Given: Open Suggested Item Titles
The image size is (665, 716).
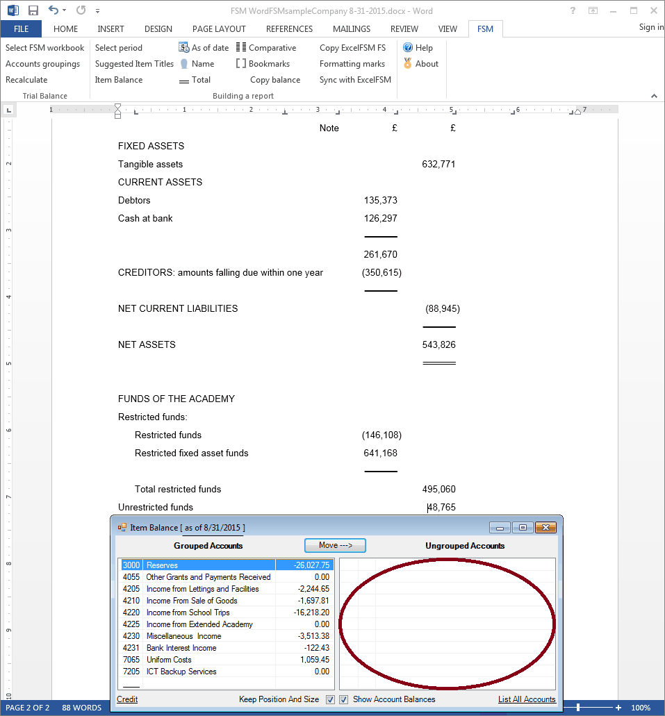Looking at the screenshot, I should tap(134, 63).
